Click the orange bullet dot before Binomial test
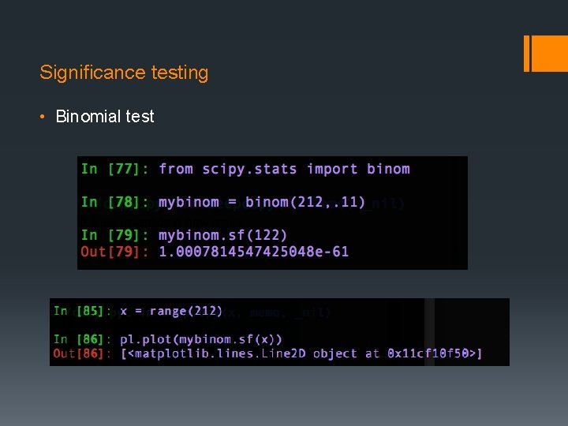The image size is (568, 426). (44, 117)
